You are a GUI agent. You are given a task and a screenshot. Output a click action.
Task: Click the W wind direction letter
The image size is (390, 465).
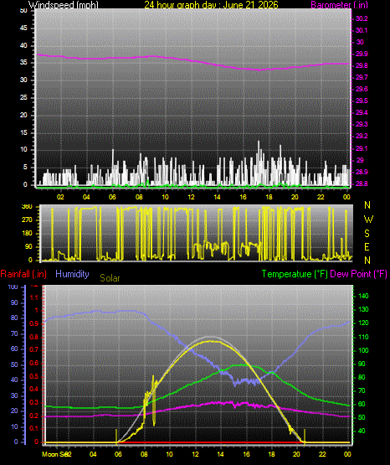pyautogui.click(x=368, y=220)
